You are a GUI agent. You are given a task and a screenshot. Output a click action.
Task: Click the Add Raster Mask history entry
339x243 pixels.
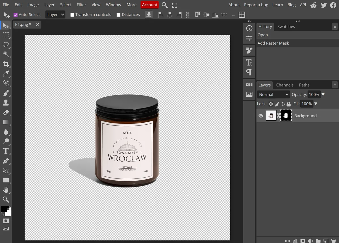point(297,43)
